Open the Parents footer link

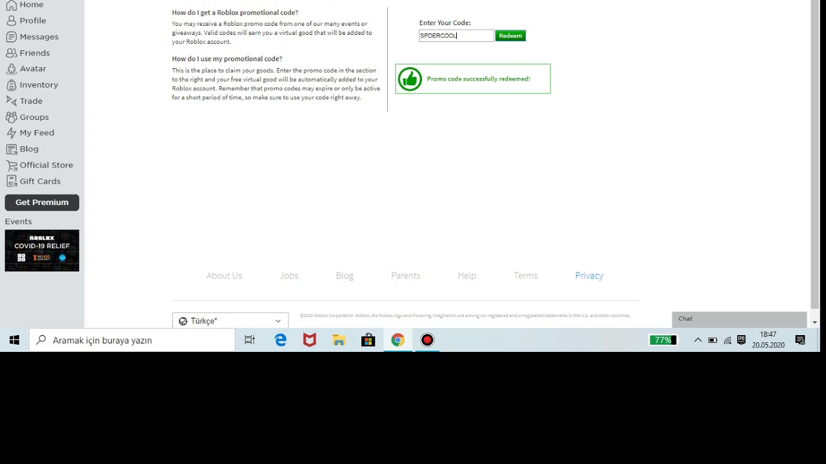point(405,276)
